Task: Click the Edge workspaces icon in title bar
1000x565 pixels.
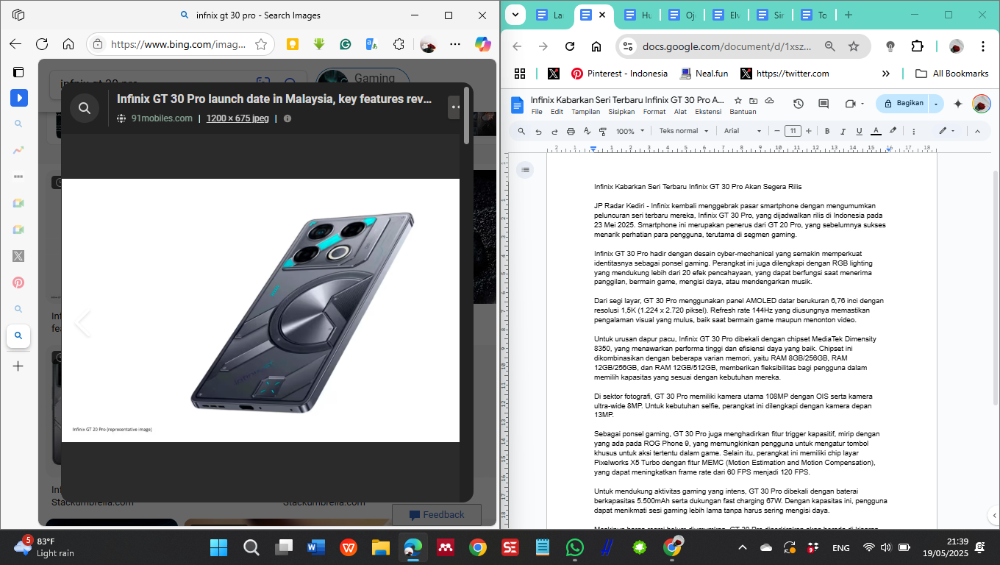Action: (x=19, y=15)
